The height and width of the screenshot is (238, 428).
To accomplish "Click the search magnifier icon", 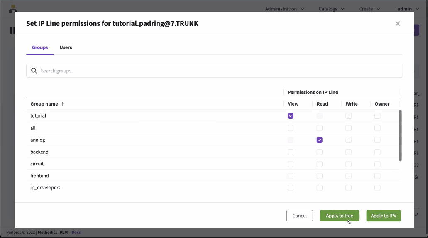I will pyautogui.click(x=34, y=71).
